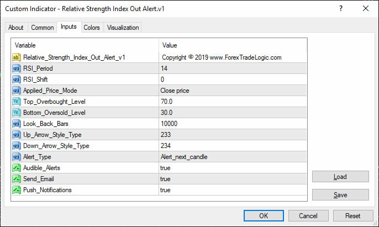Open the Applied_Price_Mode Close price dropdown
This screenshot has width=379, height=227.
point(232,90)
